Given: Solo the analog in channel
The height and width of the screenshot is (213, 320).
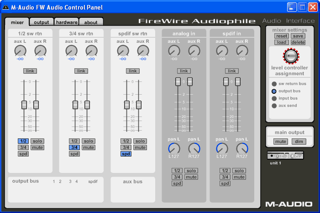Looking at the screenshot, I should (191, 171).
